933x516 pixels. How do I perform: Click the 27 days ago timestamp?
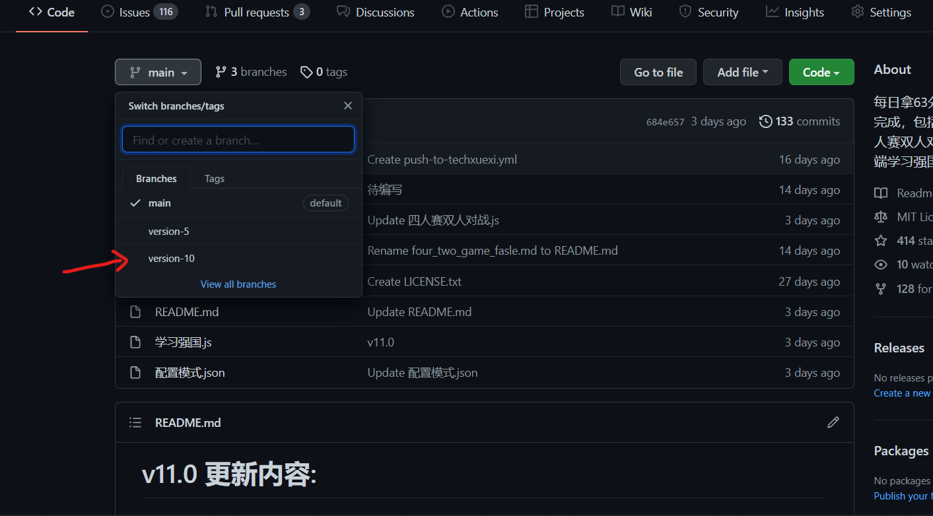point(810,282)
